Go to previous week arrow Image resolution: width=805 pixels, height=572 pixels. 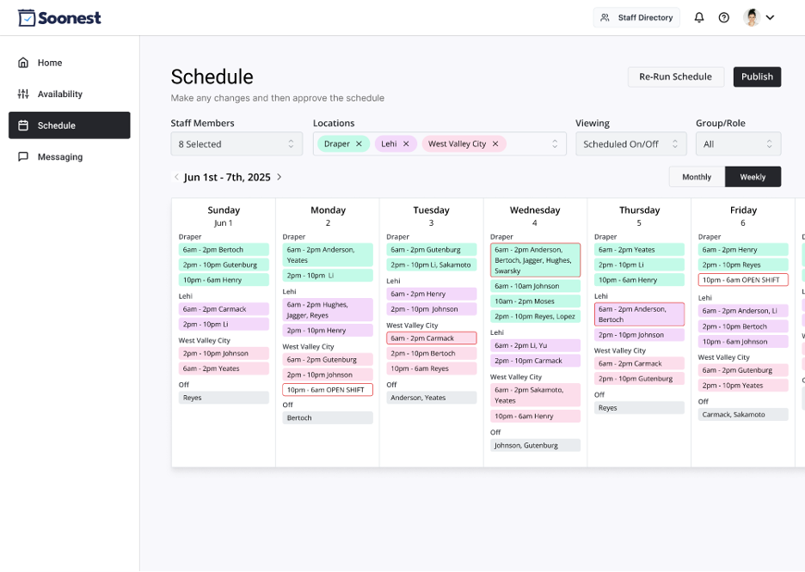[176, 177]
